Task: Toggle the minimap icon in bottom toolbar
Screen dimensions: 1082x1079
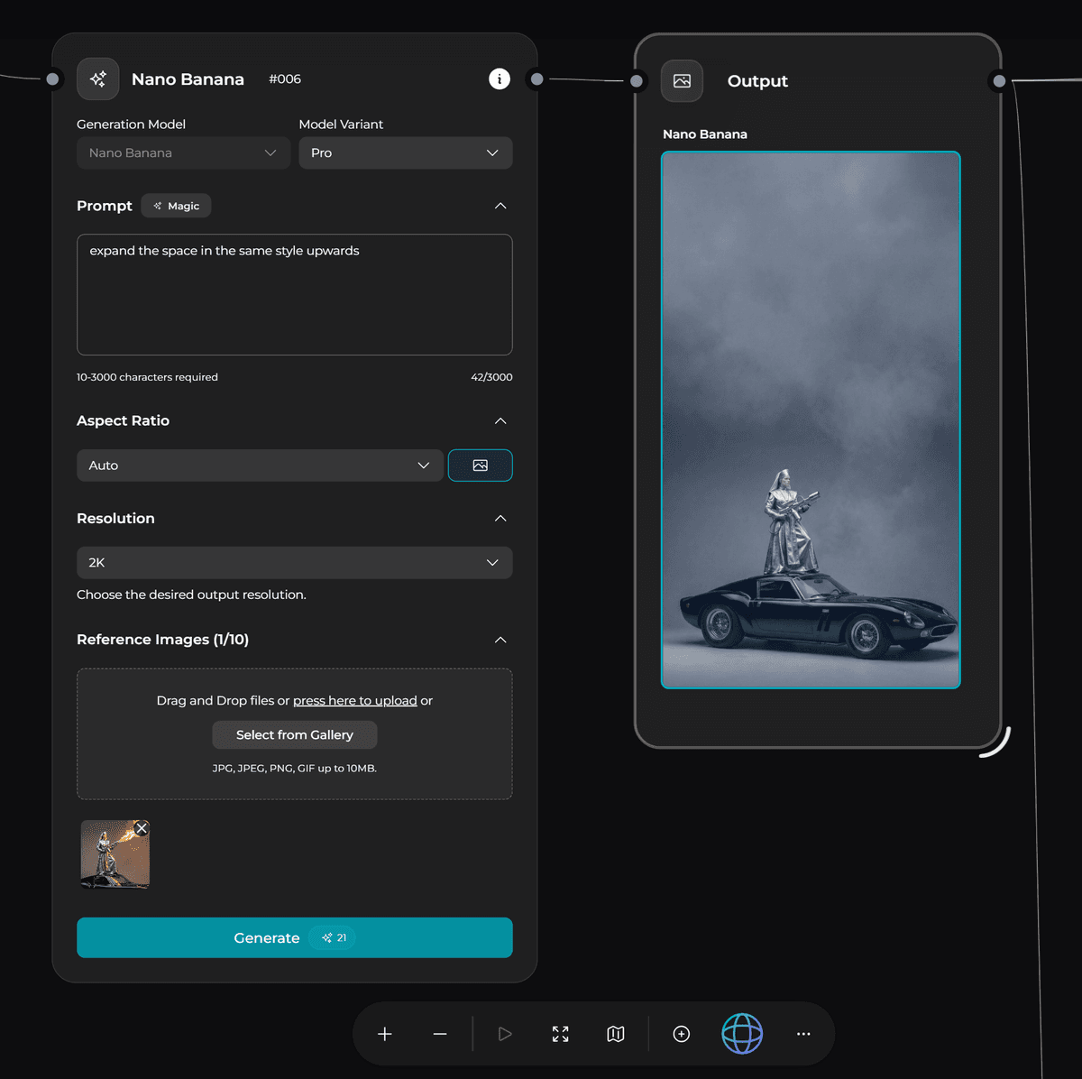Action: tap(616, 1034)
